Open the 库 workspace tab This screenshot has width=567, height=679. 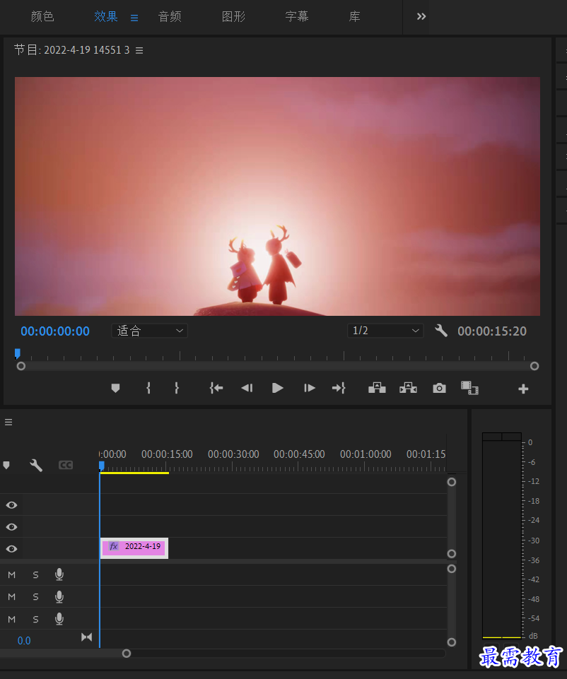click(x=354, y=16)
